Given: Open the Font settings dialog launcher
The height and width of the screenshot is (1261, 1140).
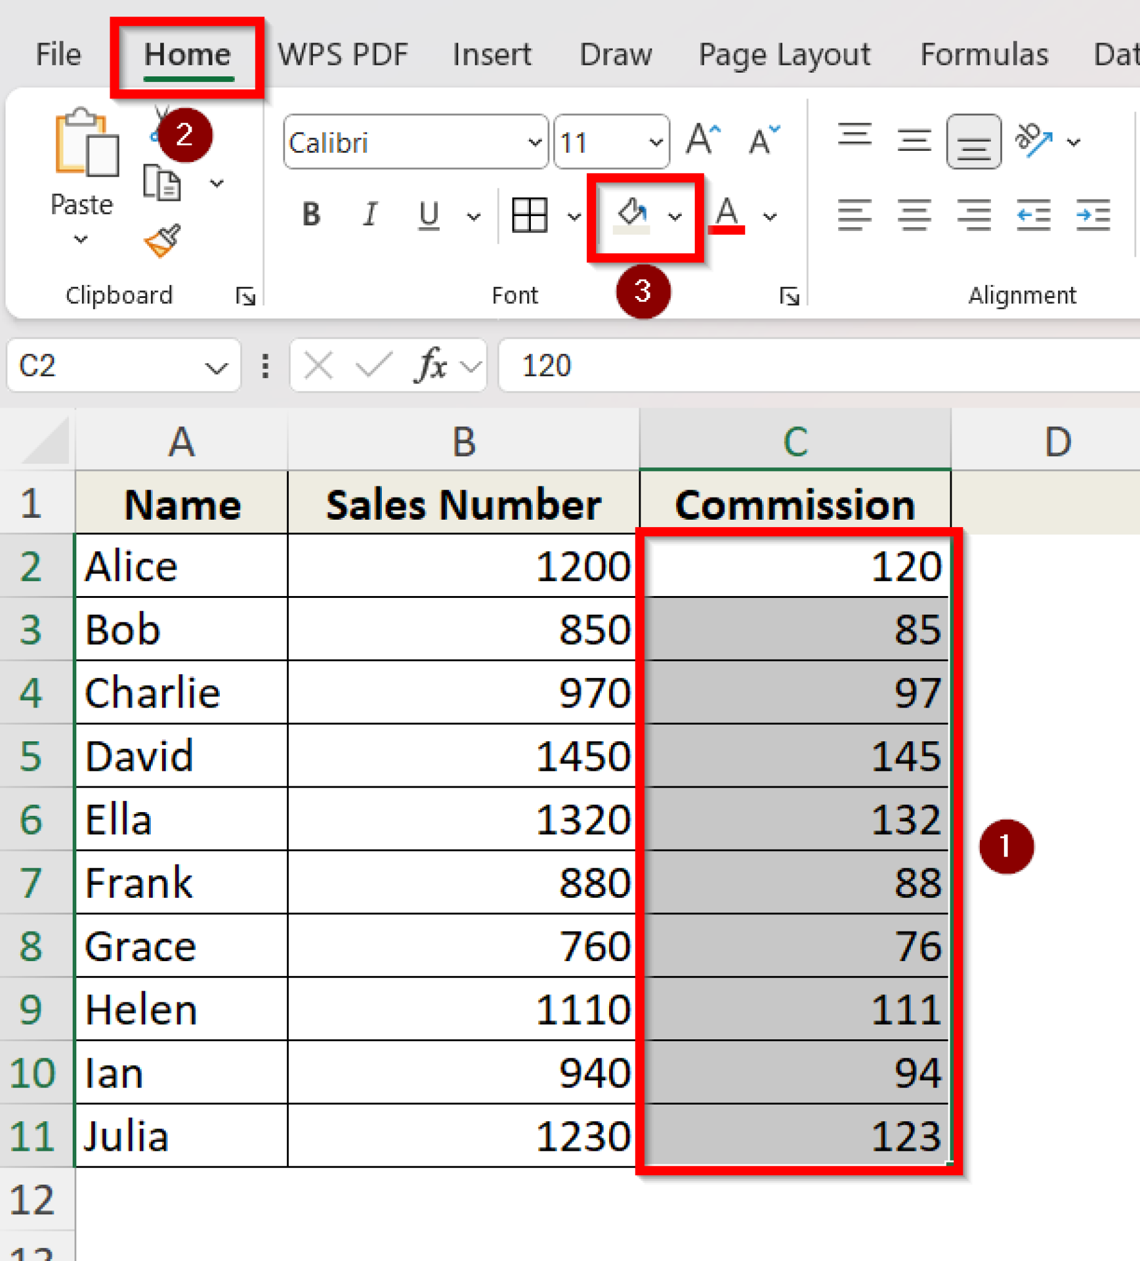Looking at the screenshot, I should click(x=790, y=296).
